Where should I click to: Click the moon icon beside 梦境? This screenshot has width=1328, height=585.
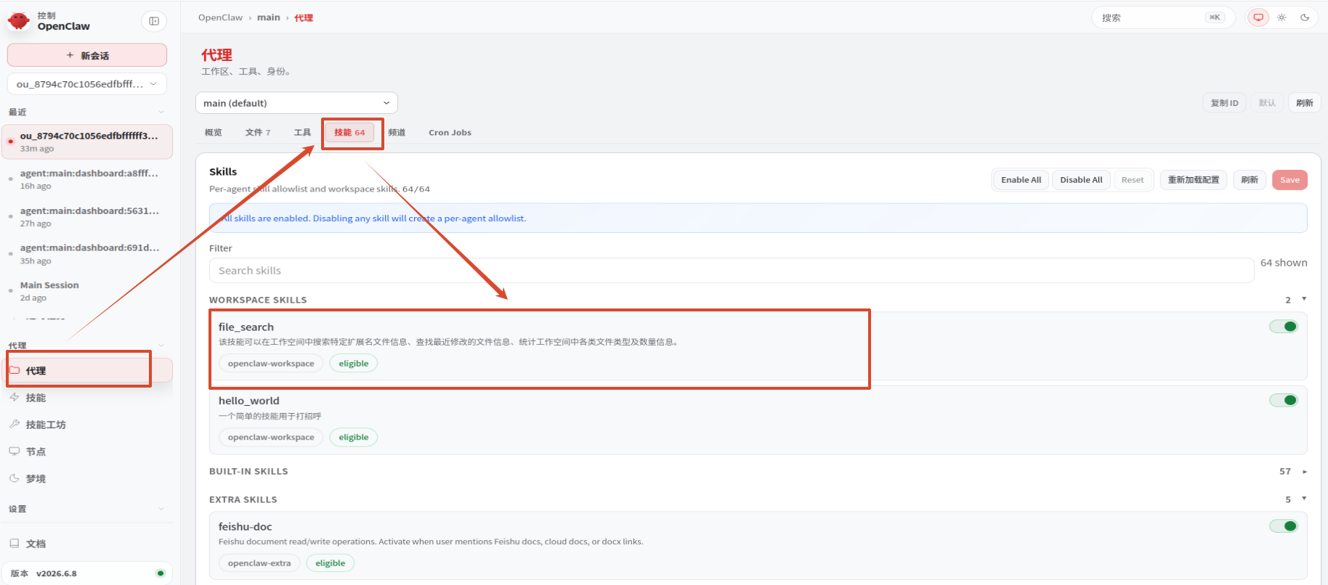point(15,478)
